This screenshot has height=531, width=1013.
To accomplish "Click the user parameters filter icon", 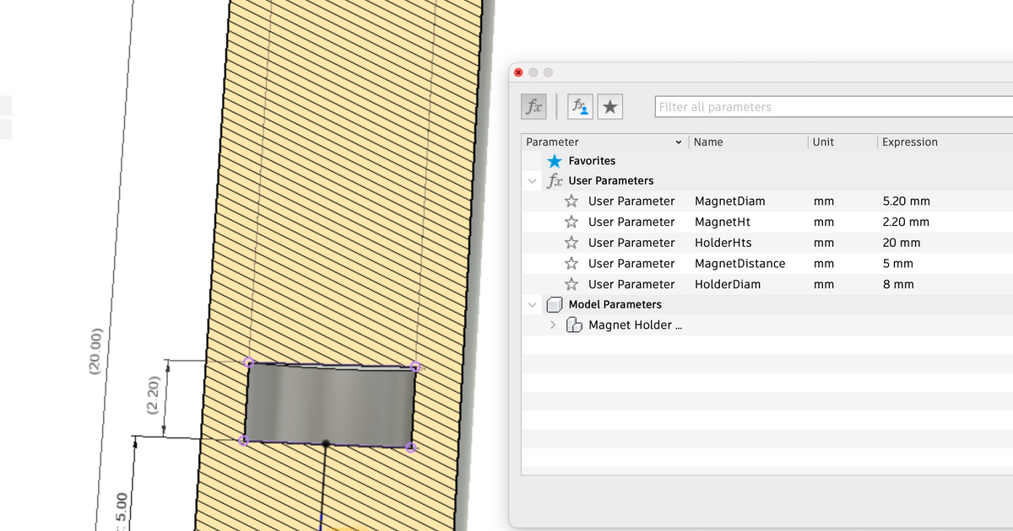I will pyautogui.click(x=579, y=105).
